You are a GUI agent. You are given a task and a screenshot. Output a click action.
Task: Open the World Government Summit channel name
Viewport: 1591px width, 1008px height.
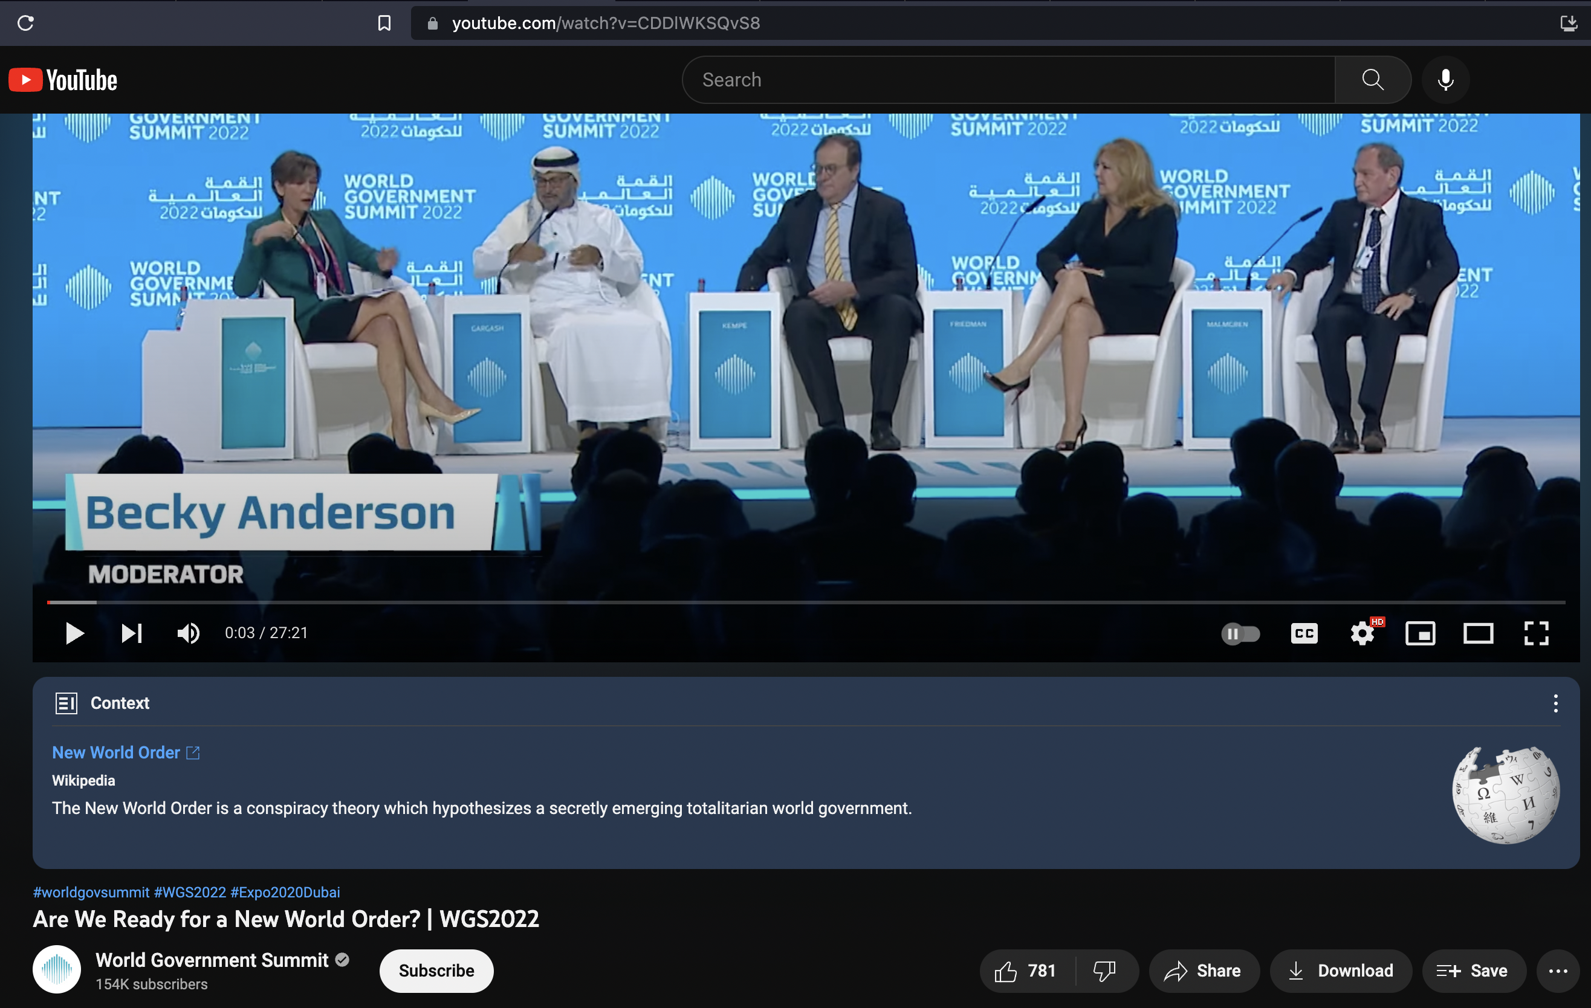[212, 960]
